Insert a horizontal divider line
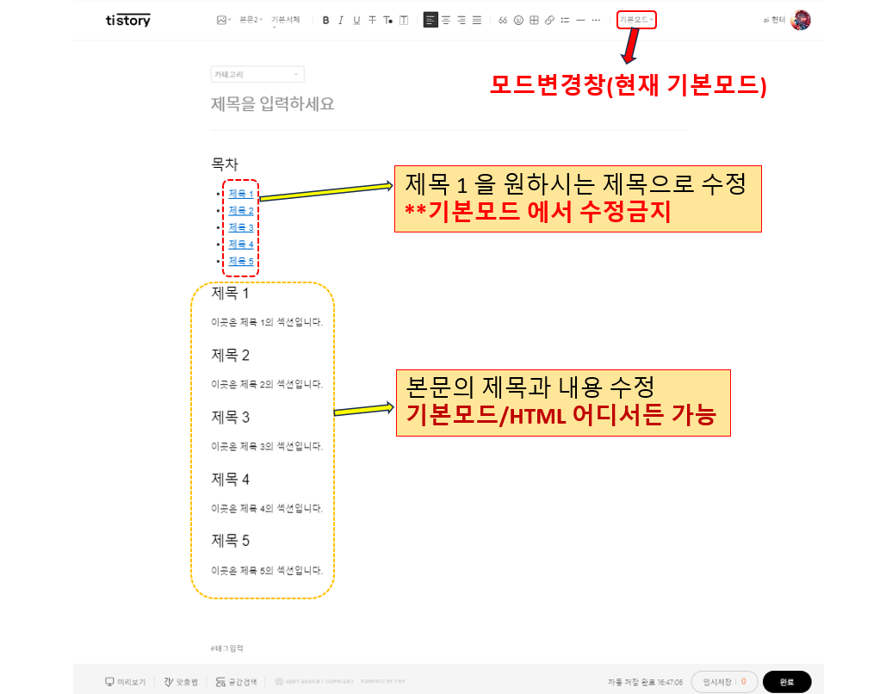 [x=579, y=19]
